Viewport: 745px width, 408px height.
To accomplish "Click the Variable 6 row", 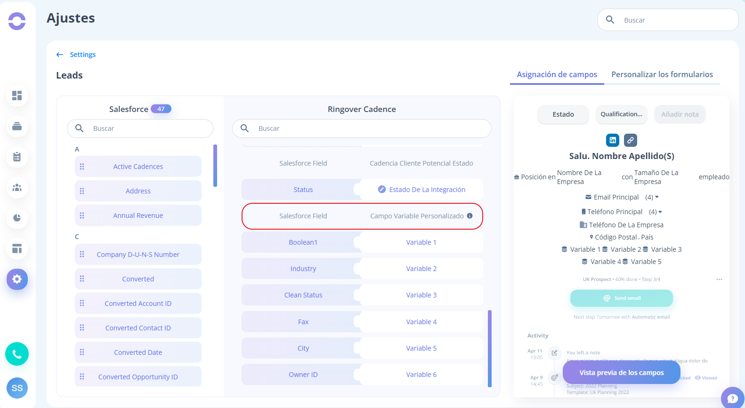I will pyautogui.click(x=421, y=375).
